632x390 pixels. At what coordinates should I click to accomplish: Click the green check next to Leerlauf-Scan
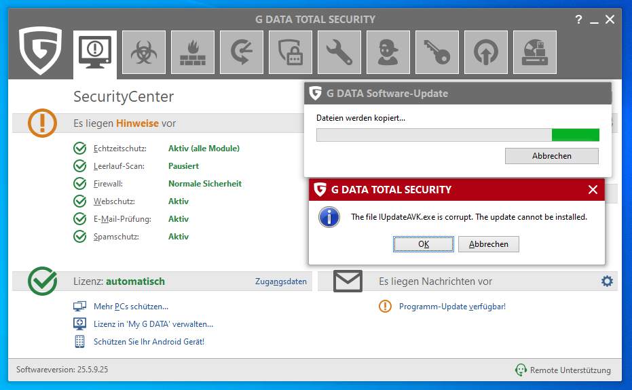coord(80,166)
